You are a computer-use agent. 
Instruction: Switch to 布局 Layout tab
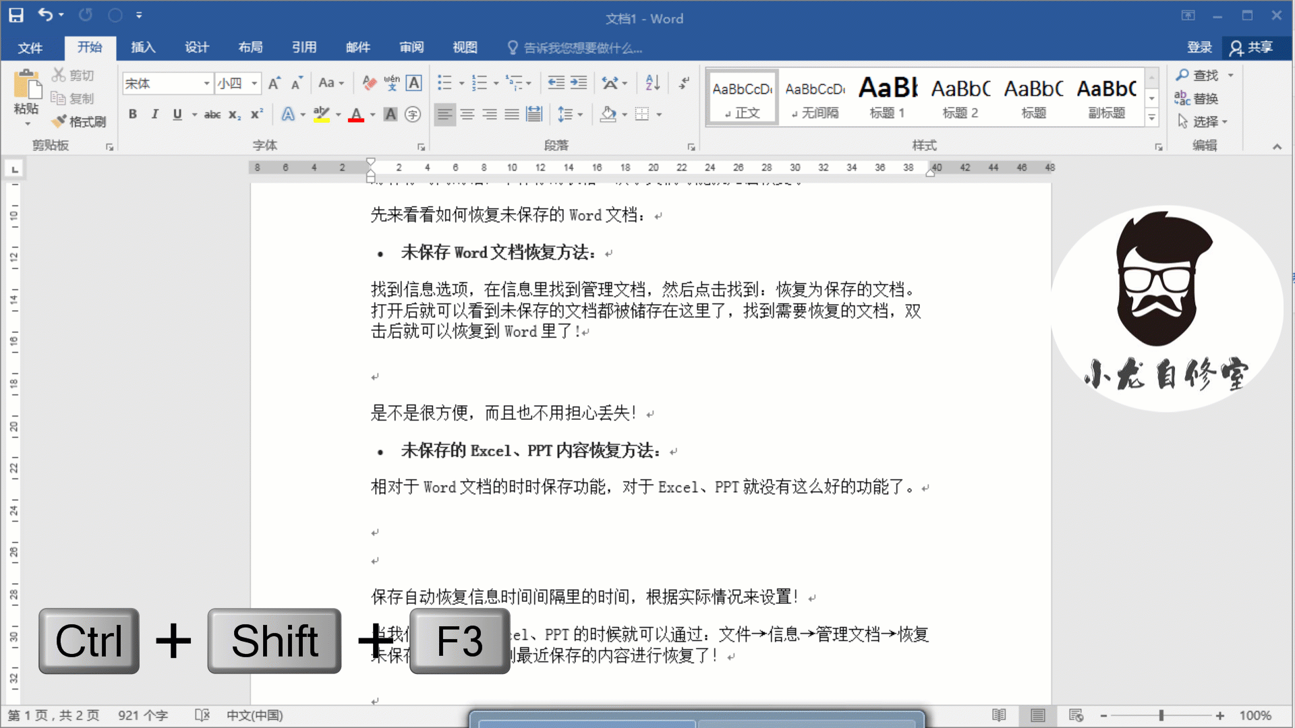tap(250, 47)
